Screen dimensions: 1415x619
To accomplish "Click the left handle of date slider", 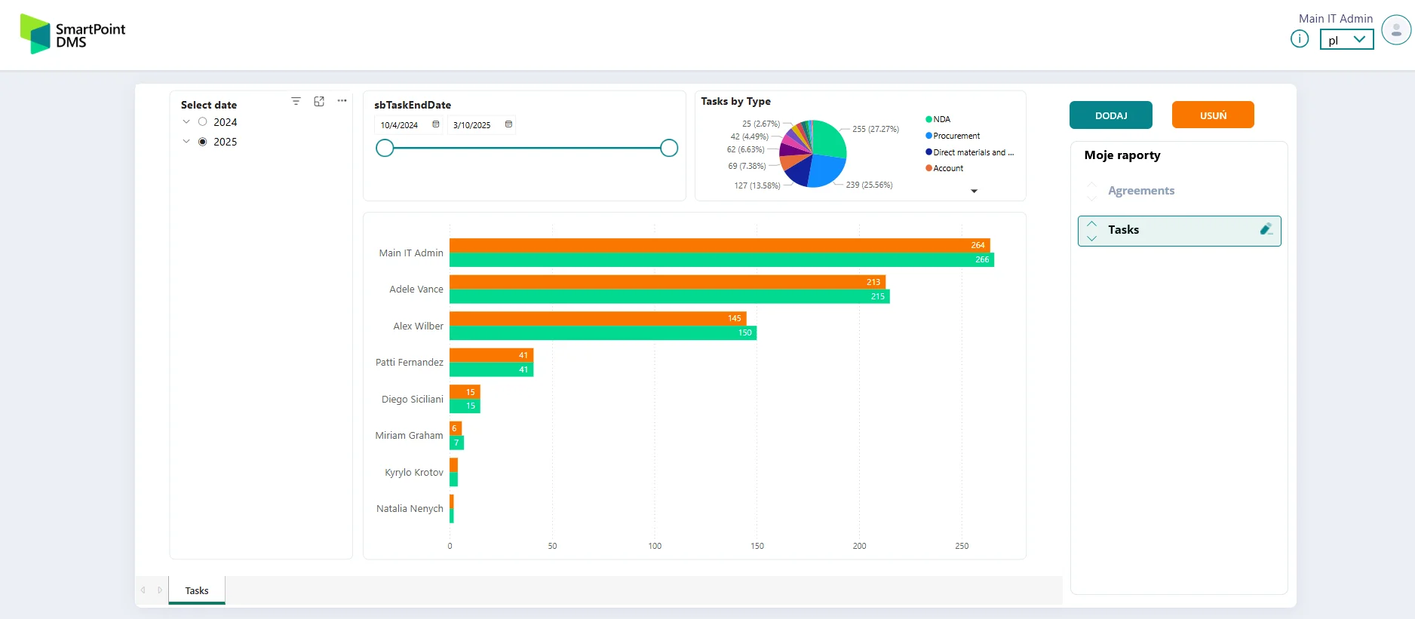I will 385,149.
